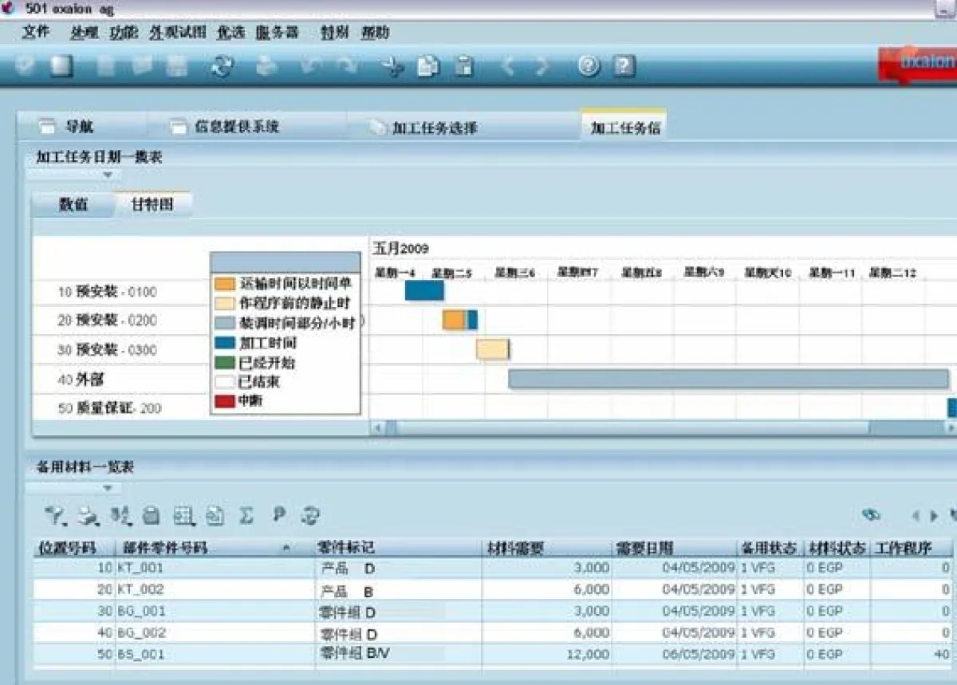Image resolution: width=957 pixels, height=685 pixels.
Task: Click the copy documents icon in toolbar
Action: click(x=428, y=66)
